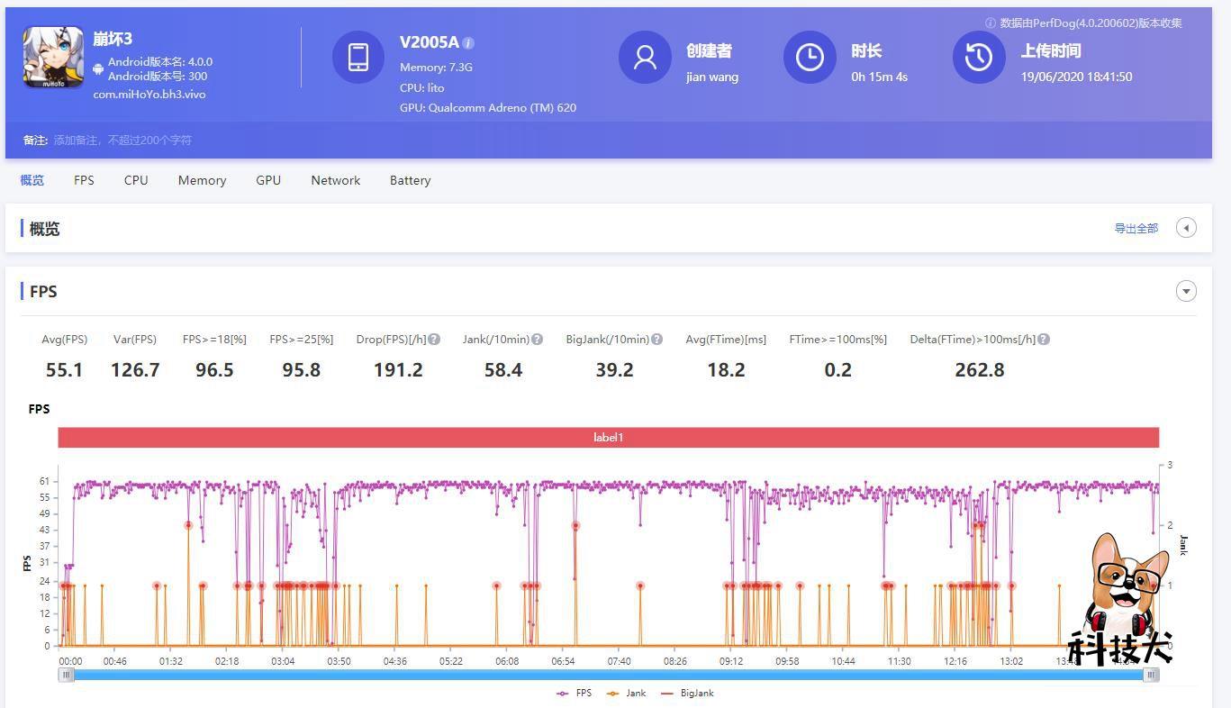Open the Memory tab
Viewport: 1231px width, 708px height.
(202, 180)
